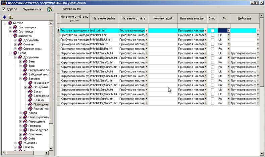Image resolution: width=265 pixels, height=157 pixels.
Task: Uncheck the Дерево checkbox
Action: point(4,9)
